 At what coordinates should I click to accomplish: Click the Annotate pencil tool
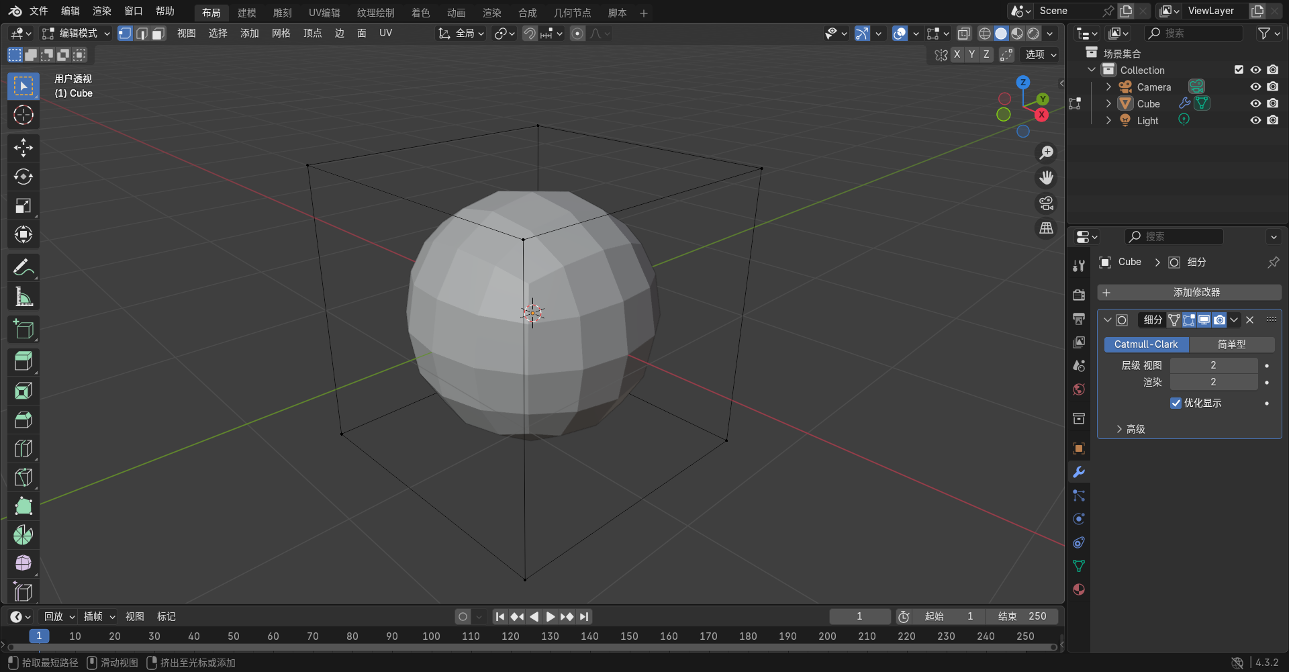(23, 267)
